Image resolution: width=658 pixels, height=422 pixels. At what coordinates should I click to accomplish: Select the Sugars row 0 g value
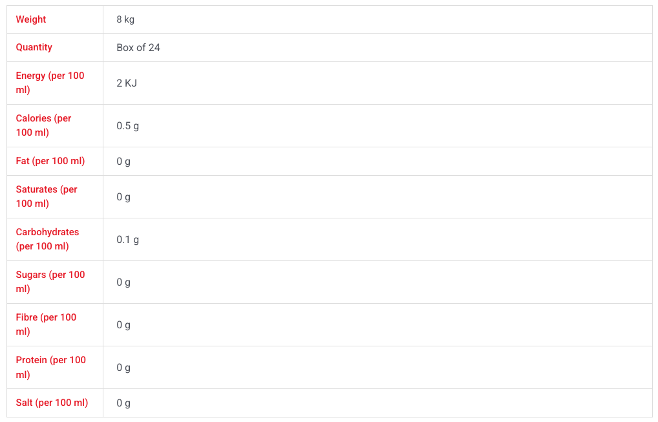123,282
